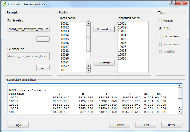Browse for source layer file
Image resolution: width=190 pixels, height=132 pixels.
(x=43, y=39)
